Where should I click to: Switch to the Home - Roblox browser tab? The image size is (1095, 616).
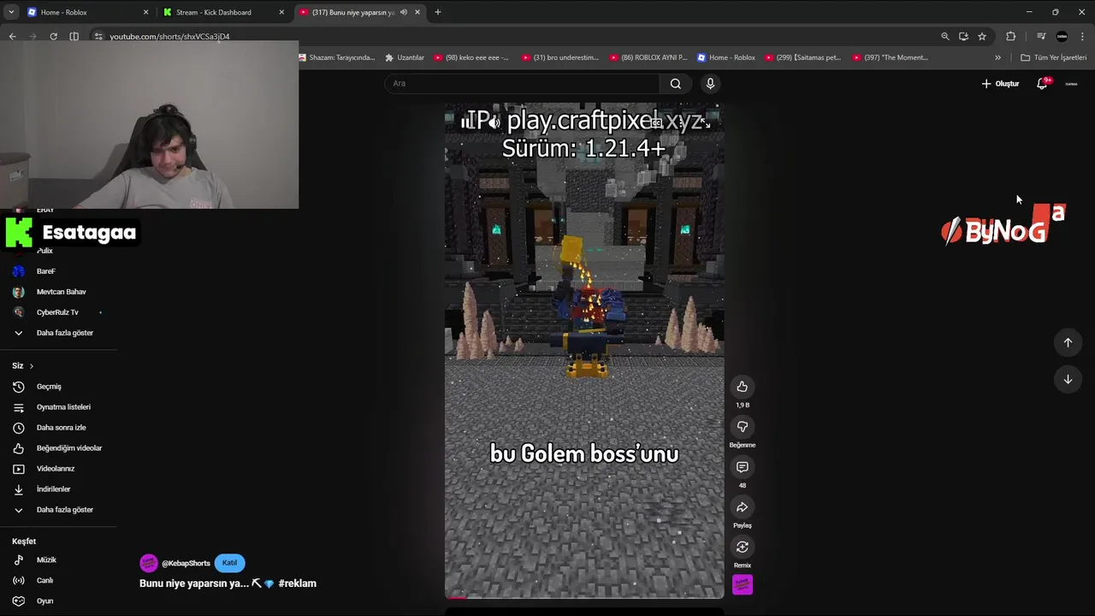(88, 12)
